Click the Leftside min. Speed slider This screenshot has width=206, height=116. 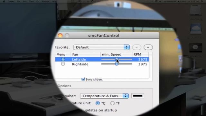point(117,59)
